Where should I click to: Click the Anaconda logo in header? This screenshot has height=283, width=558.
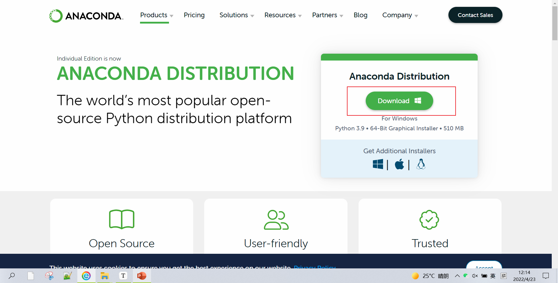pos(86,16)
